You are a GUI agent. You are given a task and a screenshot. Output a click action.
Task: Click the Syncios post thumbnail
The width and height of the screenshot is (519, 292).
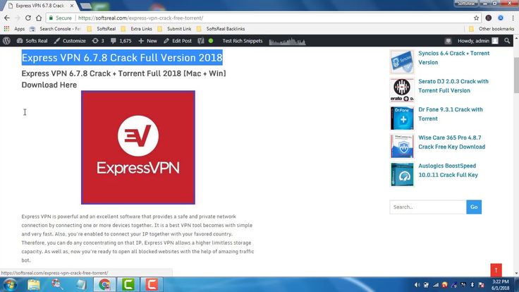point(402,61)
